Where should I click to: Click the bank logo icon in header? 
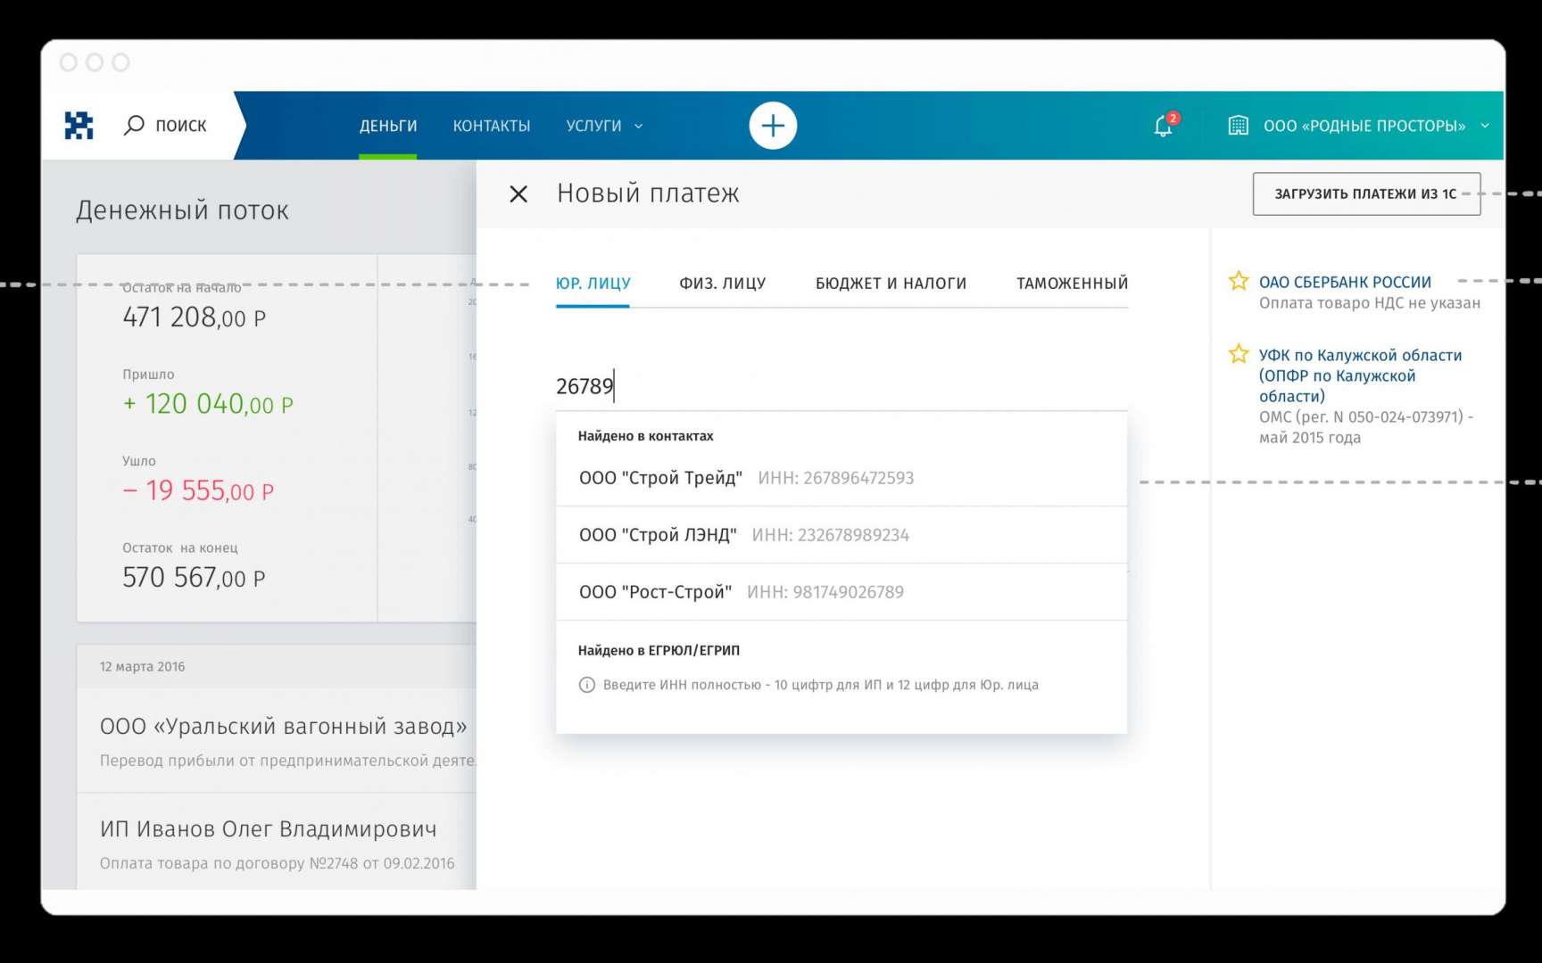tap(79, 125)
